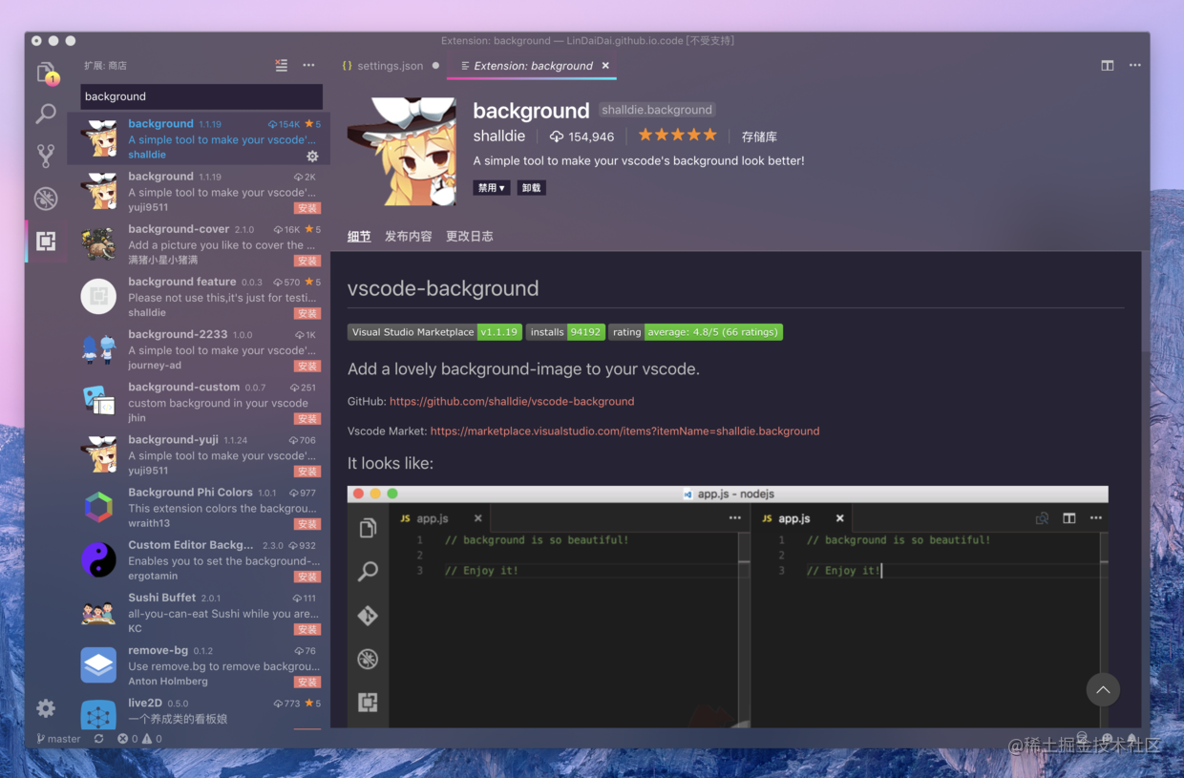Screen dimensions: 1184x778
Task: Switch to the 发布内容 tab
Action: pos(409,236)
